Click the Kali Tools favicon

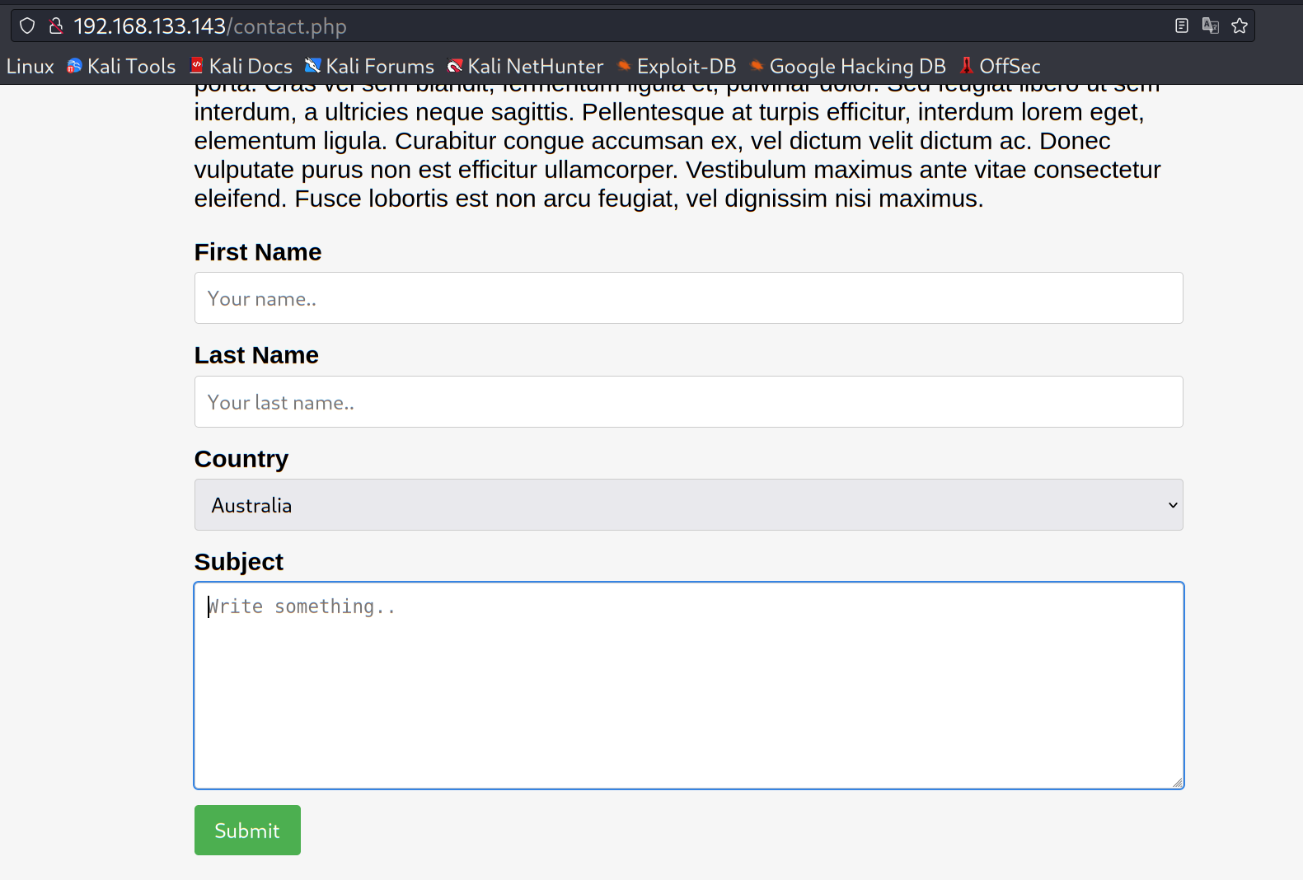[x=75, y=66]
